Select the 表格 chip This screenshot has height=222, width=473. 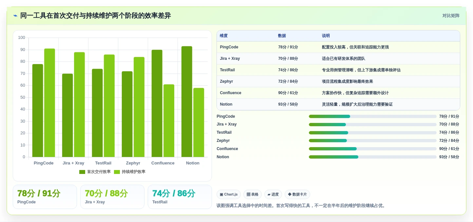pos(253,195)
